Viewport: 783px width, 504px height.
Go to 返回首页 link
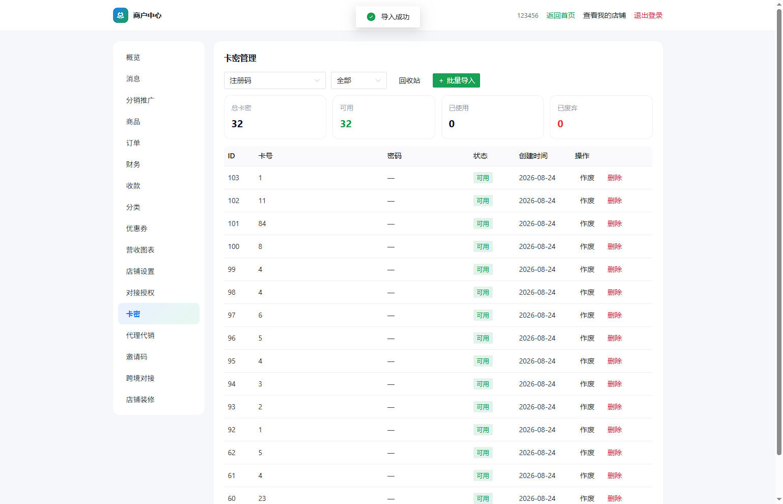click(561, 15)
